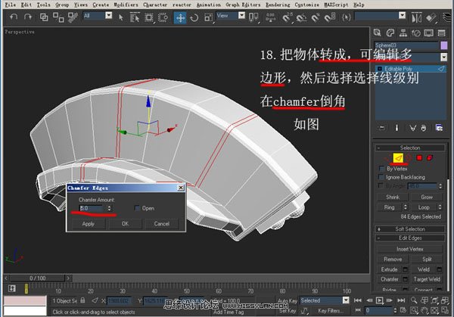Click OK in Chamfer Edges dialog
The height and width of the screenshot is (317, 454).
pyautogui.click(x=125, y=224)
